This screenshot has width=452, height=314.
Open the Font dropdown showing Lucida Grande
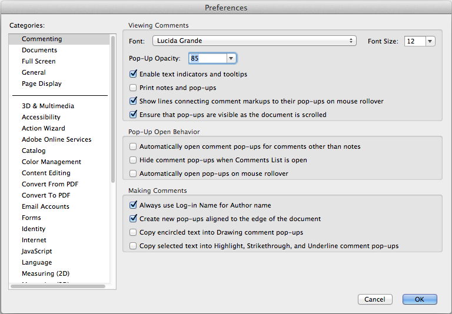(254, 41)
